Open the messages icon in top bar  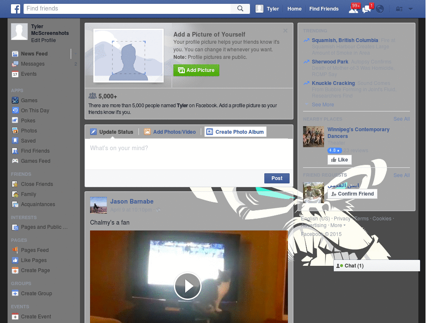point(367,9)
